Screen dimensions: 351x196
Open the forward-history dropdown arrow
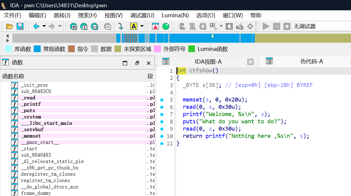pos(60,26)
